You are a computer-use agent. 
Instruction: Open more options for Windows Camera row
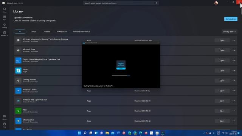[x=234, y=91]
